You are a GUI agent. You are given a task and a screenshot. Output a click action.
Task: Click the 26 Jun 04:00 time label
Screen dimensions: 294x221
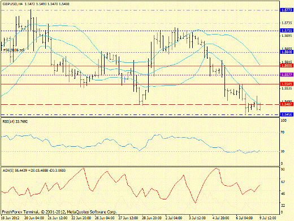[105, 218]
